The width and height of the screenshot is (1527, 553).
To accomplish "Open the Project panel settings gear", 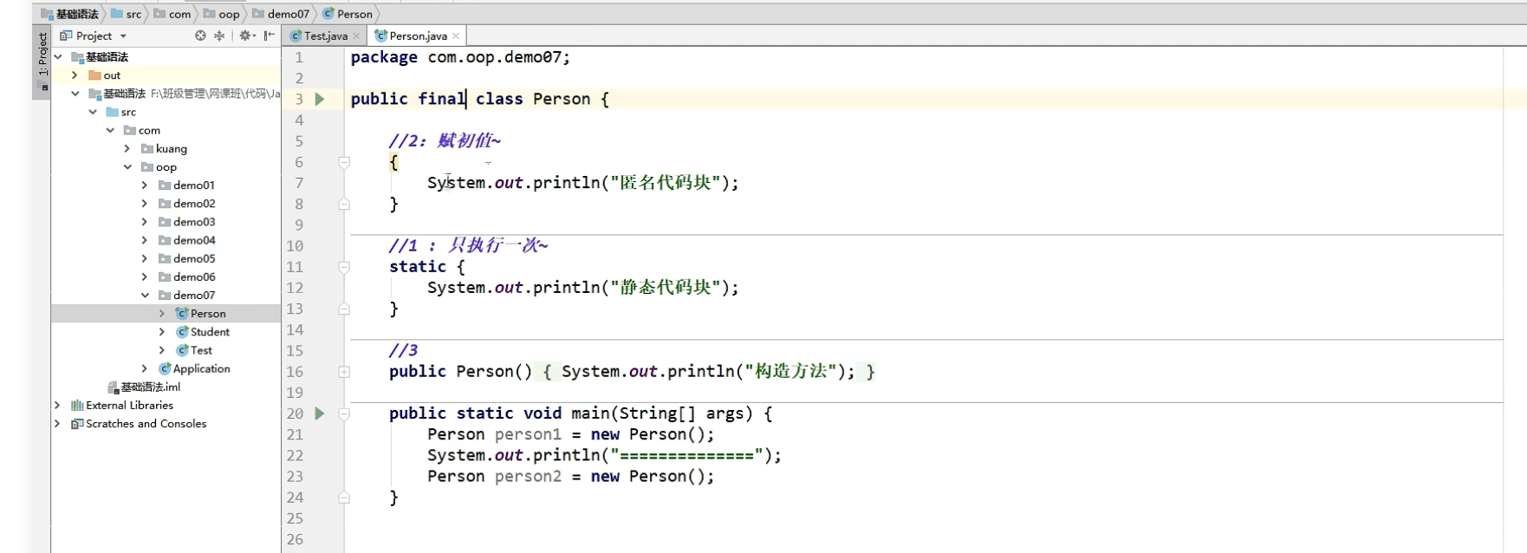I will point(245,36).
